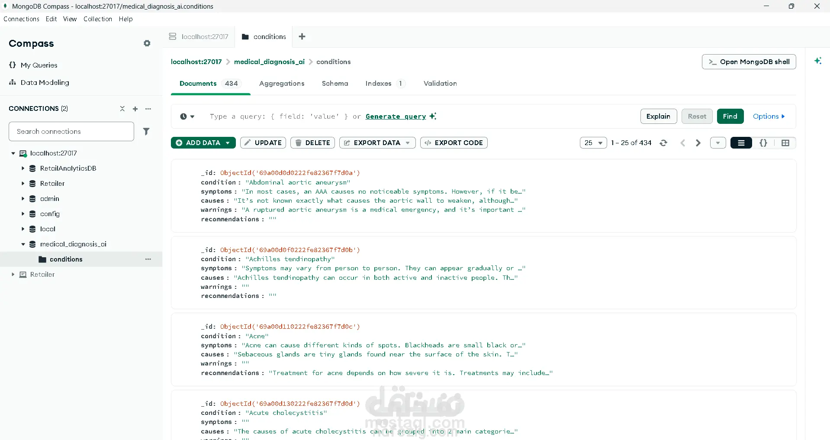Select the RetailAnalyticsDB database name
830x440 pixels.
(x=68, y=168)
